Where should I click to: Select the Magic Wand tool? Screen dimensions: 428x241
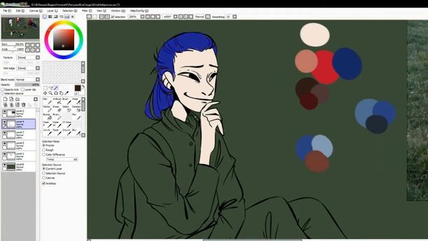click(56, 88)
